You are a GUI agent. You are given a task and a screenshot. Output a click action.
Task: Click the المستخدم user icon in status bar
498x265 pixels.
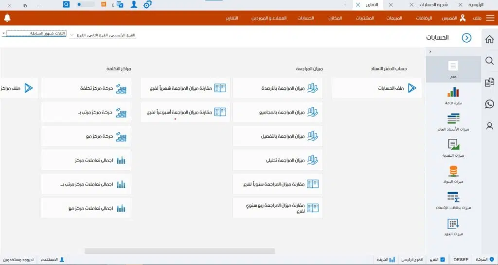point(62,259)
